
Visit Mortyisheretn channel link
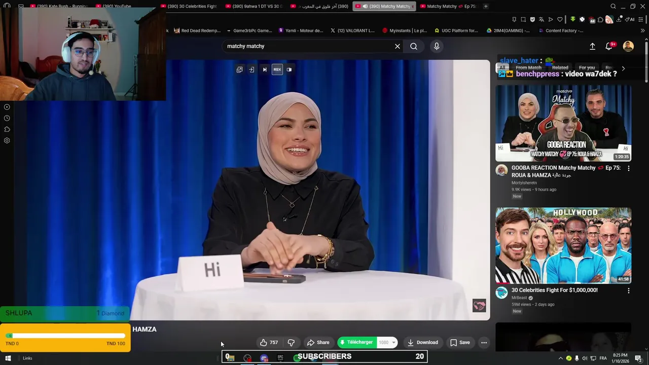524,183
